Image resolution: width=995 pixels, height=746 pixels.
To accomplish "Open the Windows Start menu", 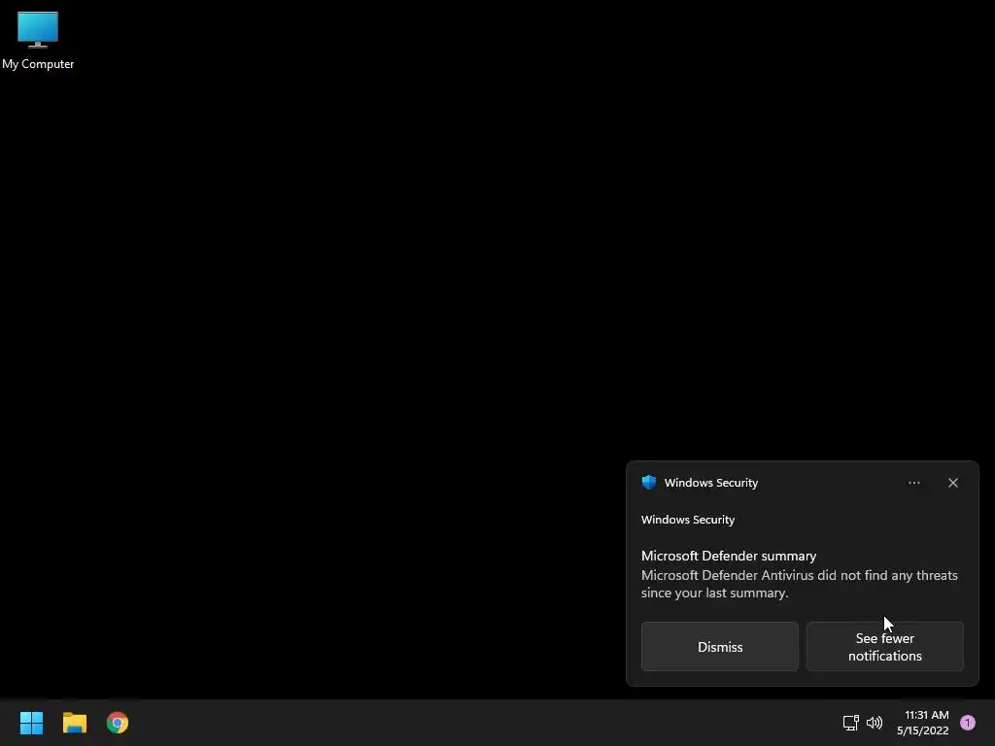I will pos(31,723).
